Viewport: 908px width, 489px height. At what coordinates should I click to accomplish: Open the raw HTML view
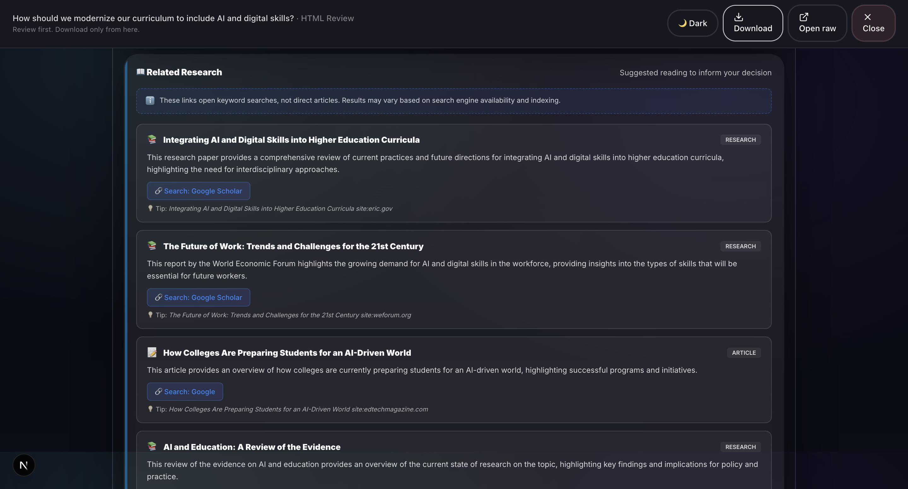tap(817, 23)
